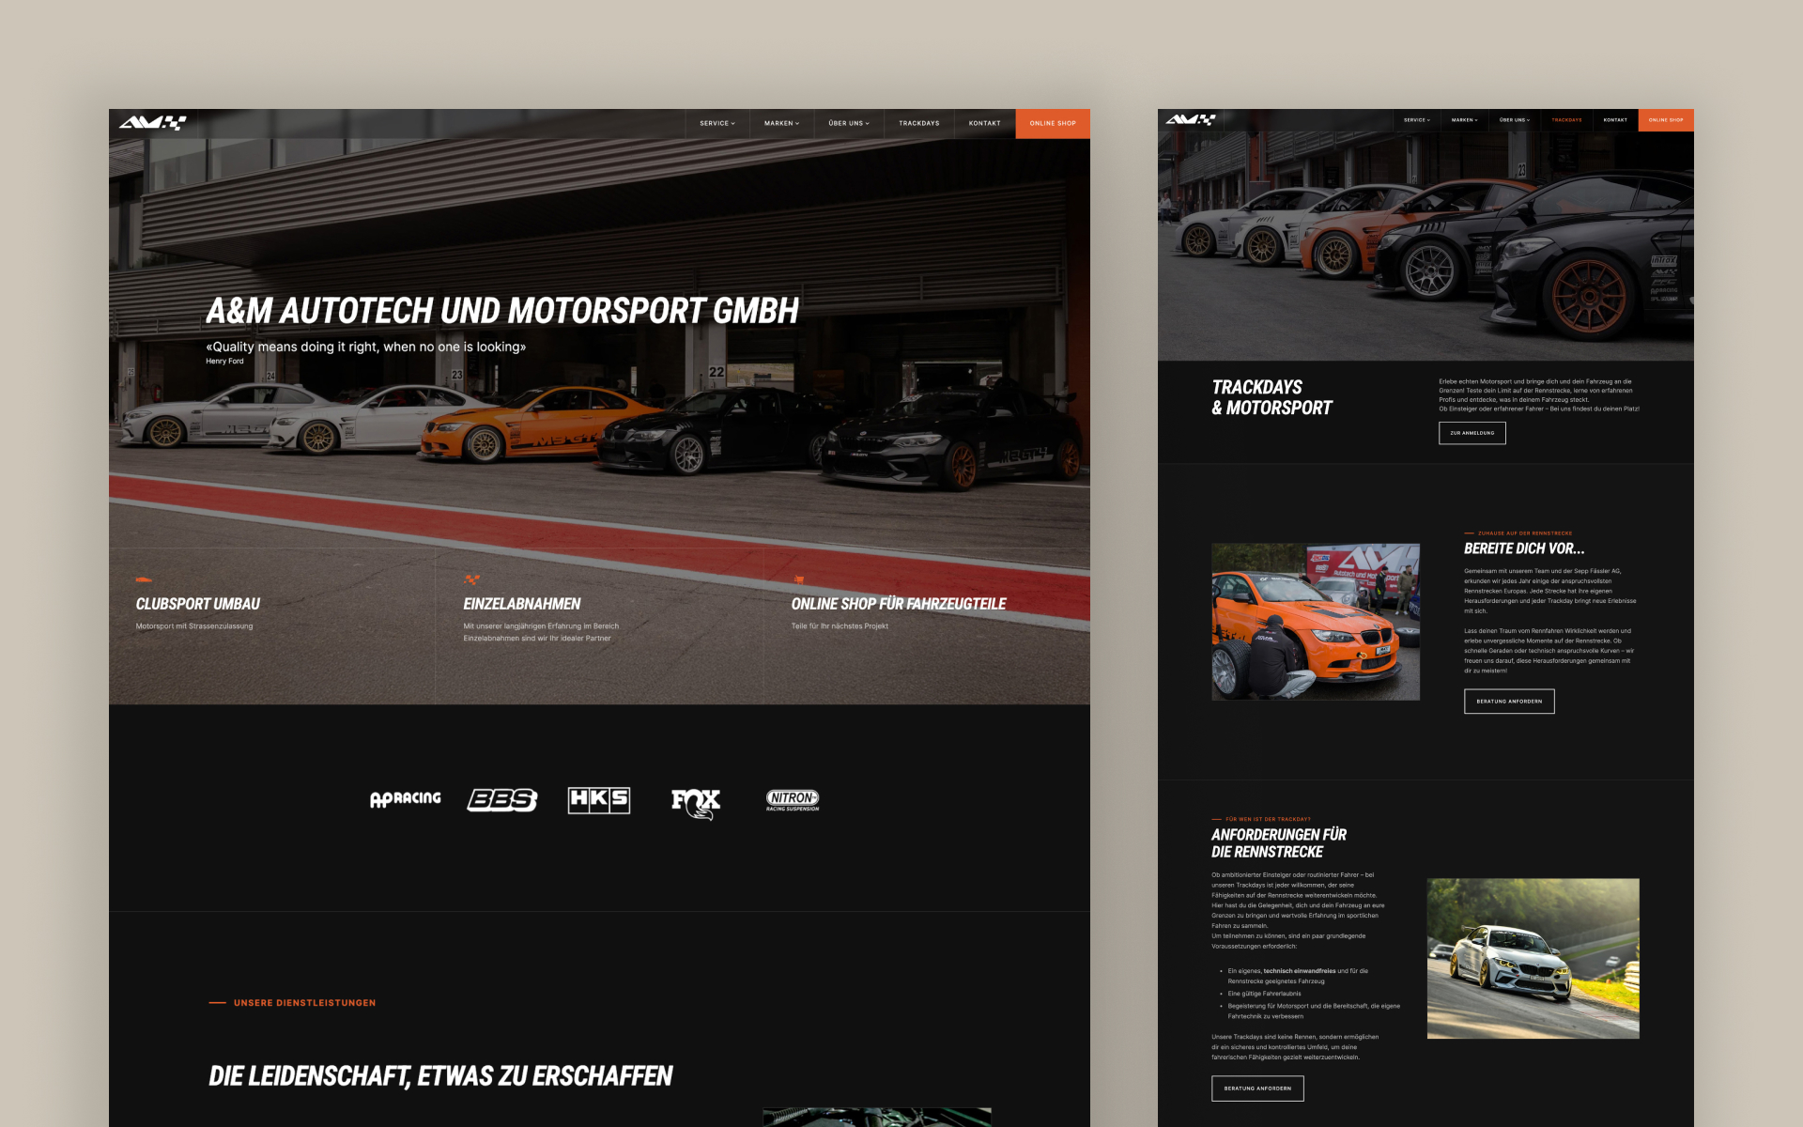Click the HKS brand logo

coord(599,800)
